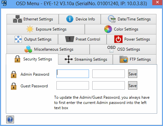163x126 pixels.
Task: Select the Date/Time clock icon
Action: point(112,19)
